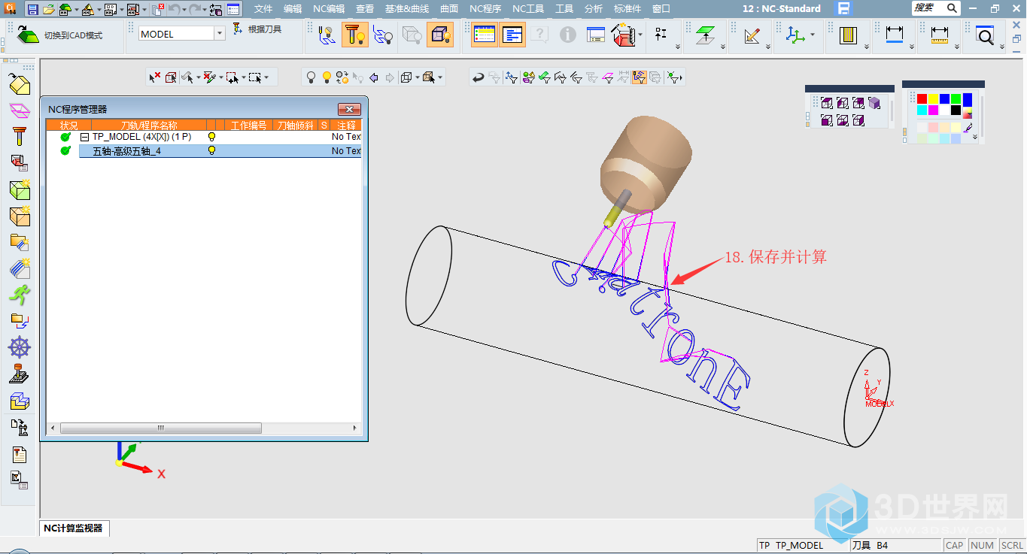Select the yellow color swatch
The height and width of the screenshot is (554, 1027).
tap(933, 99)
